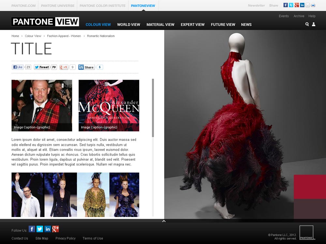Select the dark maroon color swatch
326x244 pixels.
[310, 209]
